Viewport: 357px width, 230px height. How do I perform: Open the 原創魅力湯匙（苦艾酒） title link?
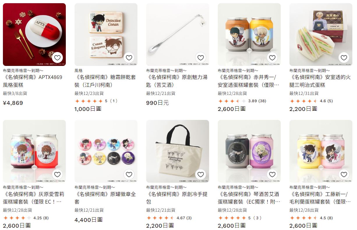177,81
